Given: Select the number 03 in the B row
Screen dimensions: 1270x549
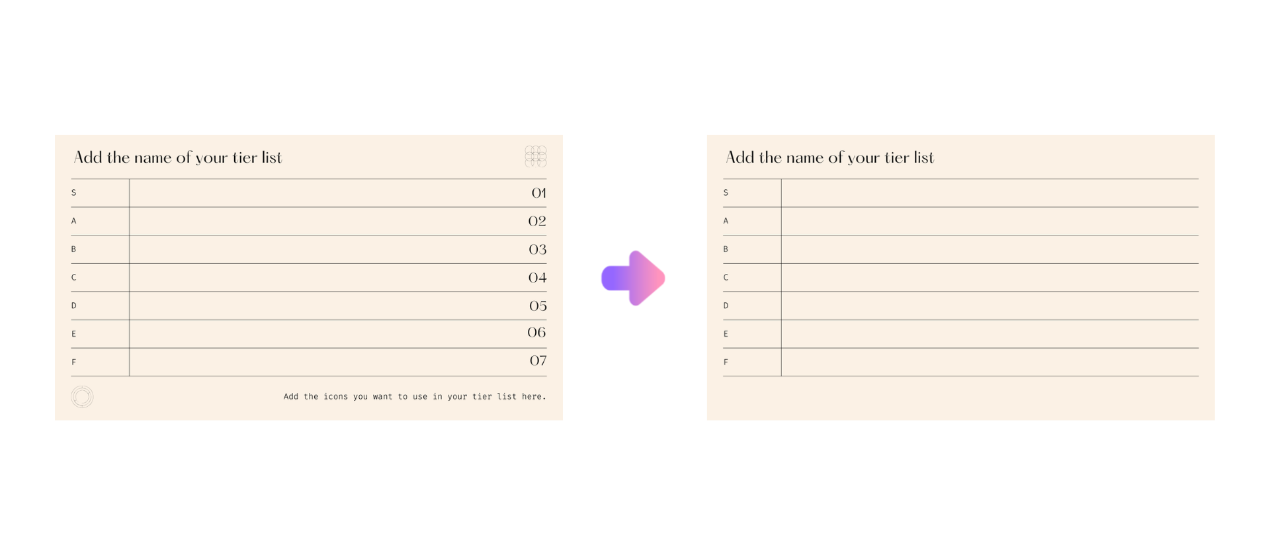Looking at the screenshot, I should point(537,249).
